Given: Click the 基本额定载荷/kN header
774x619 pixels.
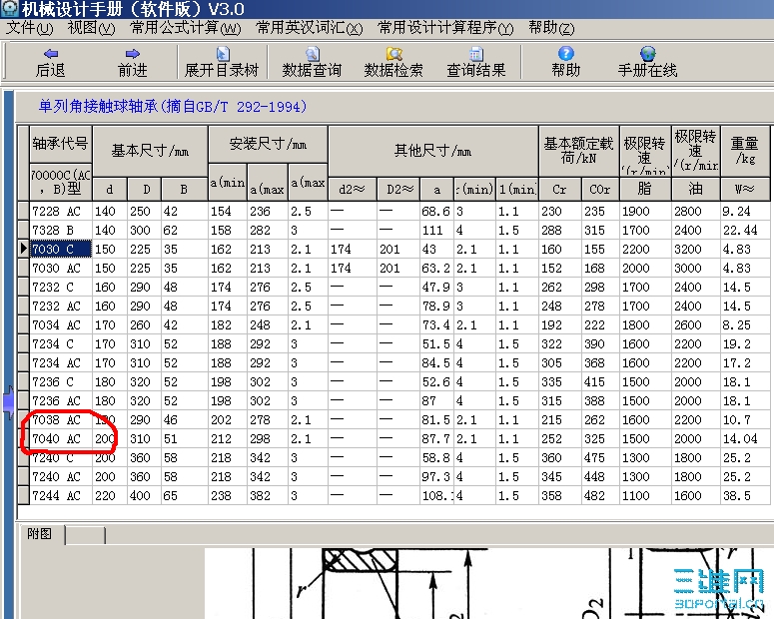Looking at the screenshot, I should (x=578, y=151).
